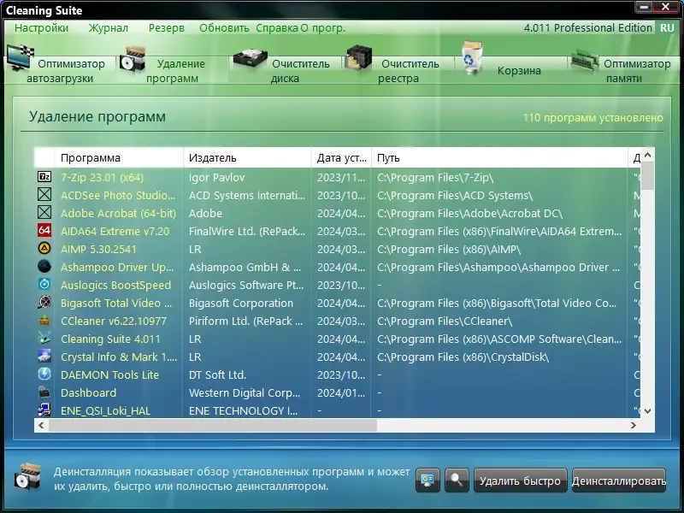
Task: Click the CCleaner row icon
Action: tap(44, 320)
